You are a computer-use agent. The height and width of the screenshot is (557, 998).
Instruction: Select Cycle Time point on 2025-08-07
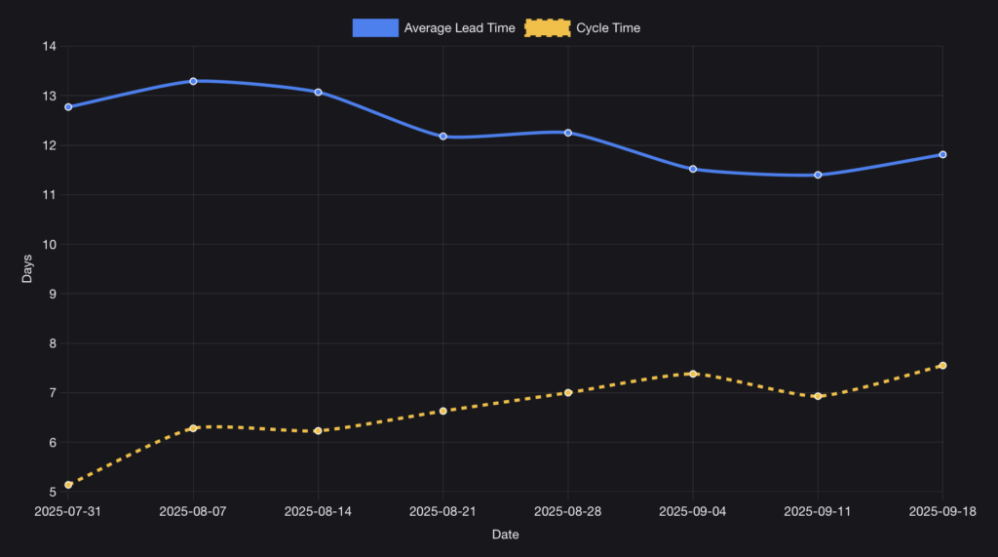[x=193, y=428]
